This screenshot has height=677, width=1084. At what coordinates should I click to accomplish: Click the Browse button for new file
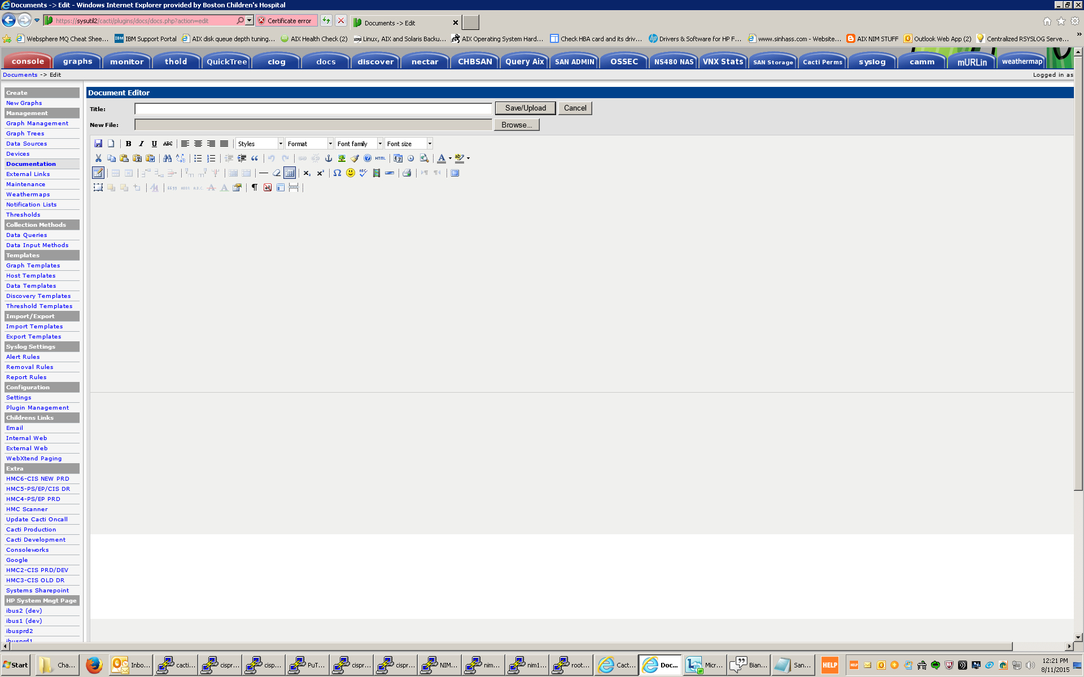tap(518, 125)
